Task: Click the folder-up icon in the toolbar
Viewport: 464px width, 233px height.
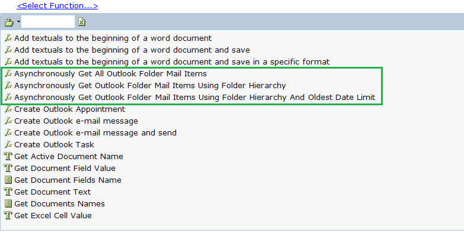Action: pyautogui.click(x=9, y=22)
